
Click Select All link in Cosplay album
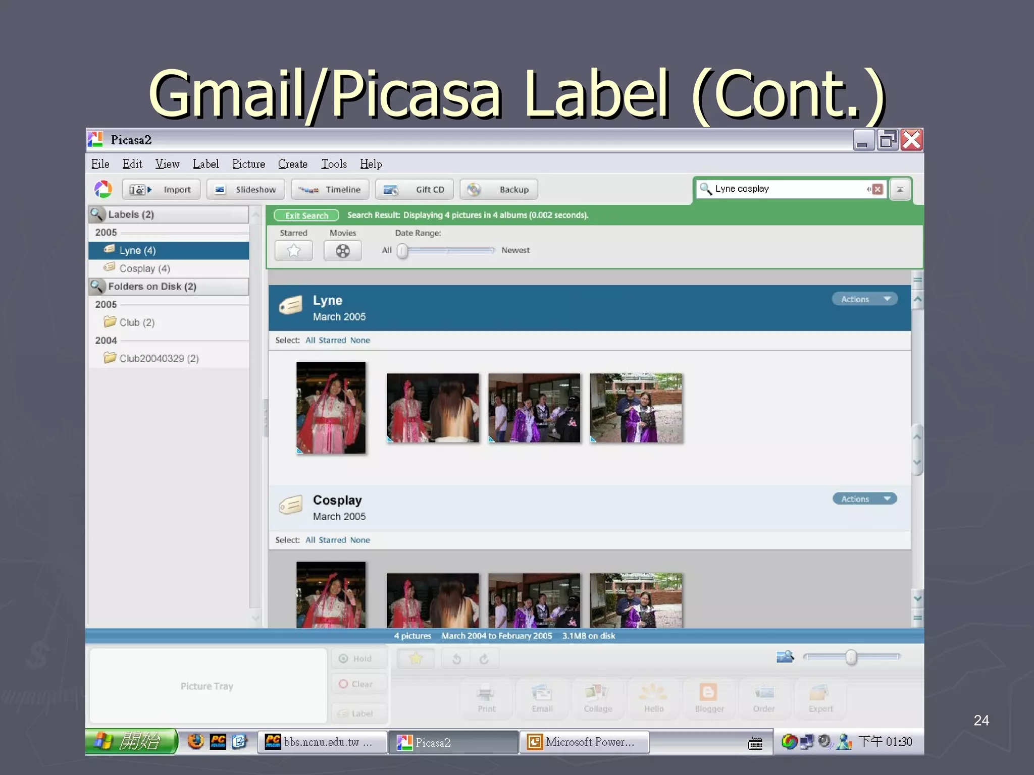310,540
